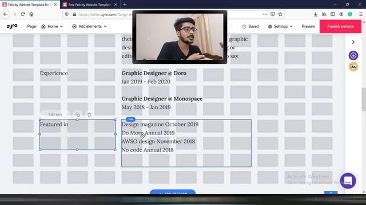Open the Add elements menu
366x205 pixels.
pos(89,27)
